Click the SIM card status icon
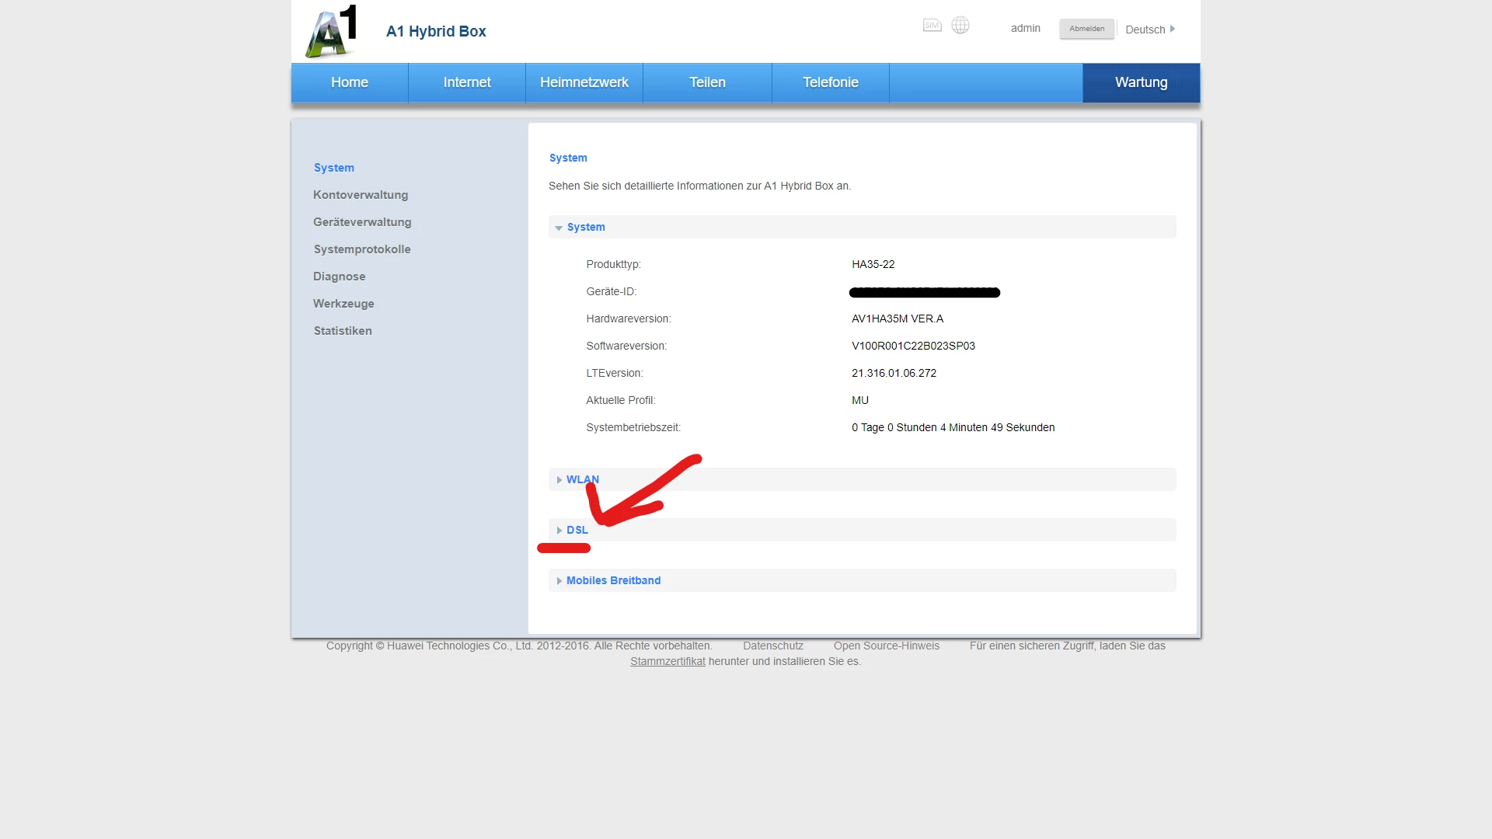This screenshot has width=1492, height=839. click(932, 26)
